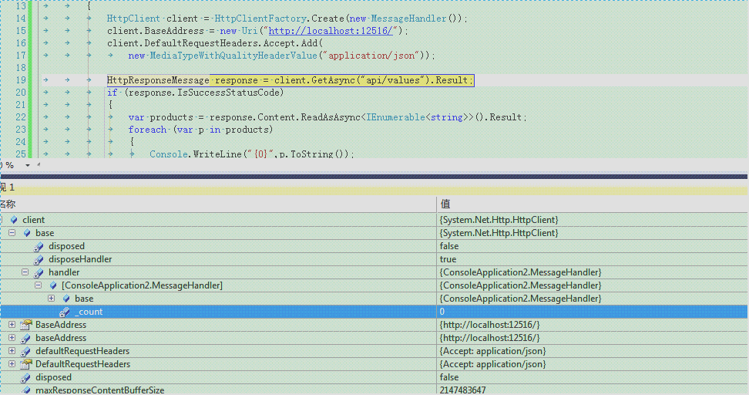Click 'MediaTypeWithQualityHeaderValue' on line 17
The width and height of the screenshot is (749, 395).
click(x=233, y=56)
